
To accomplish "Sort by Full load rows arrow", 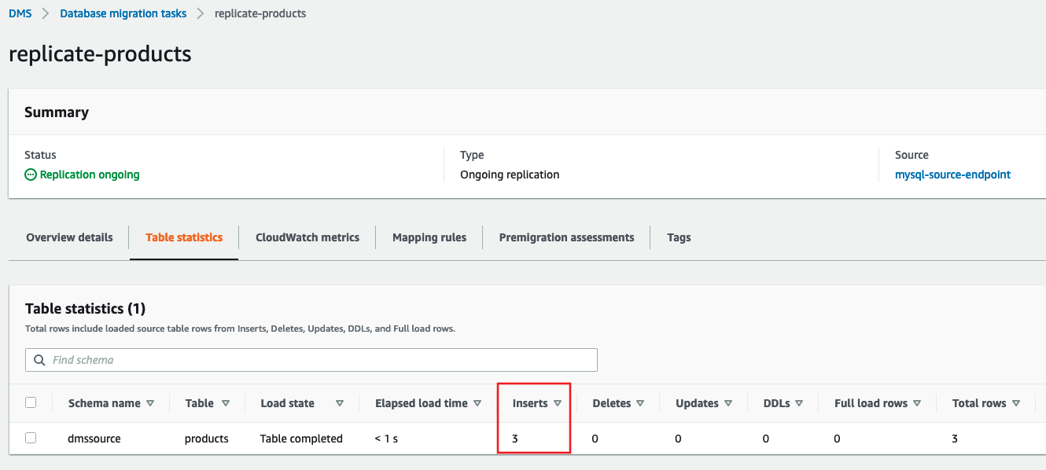I will (917, 403).
